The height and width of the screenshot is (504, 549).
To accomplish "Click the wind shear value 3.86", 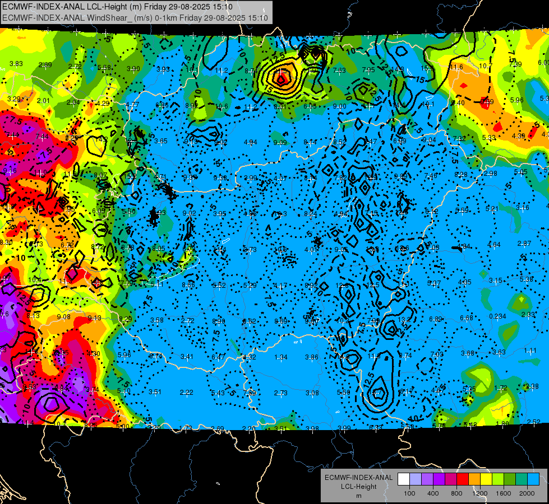I will (312, 357).
